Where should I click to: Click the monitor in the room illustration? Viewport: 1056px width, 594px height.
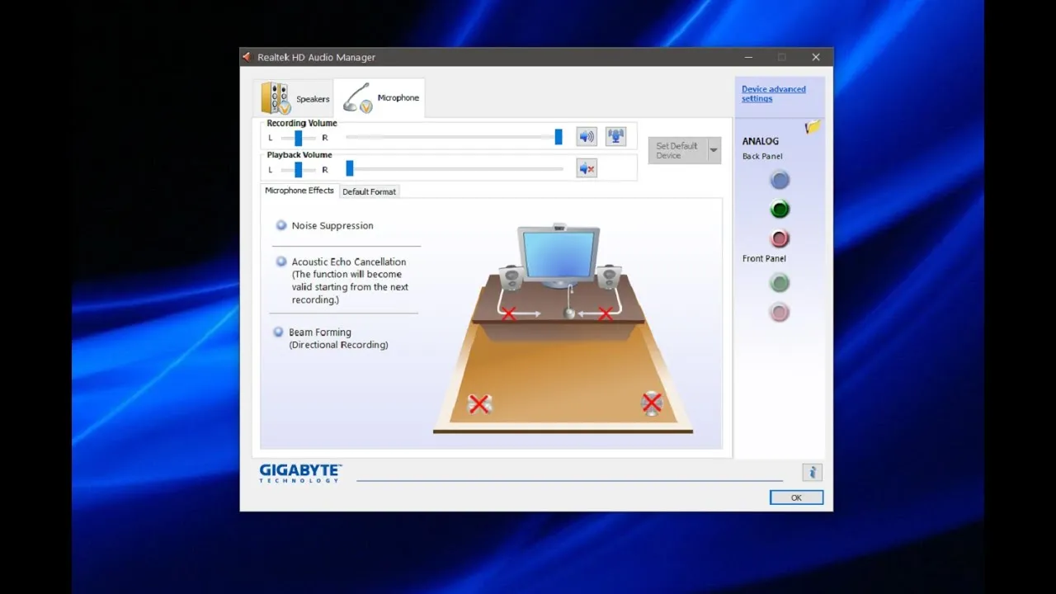[559, 256]
